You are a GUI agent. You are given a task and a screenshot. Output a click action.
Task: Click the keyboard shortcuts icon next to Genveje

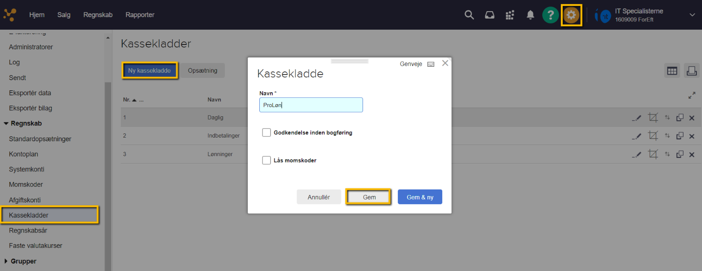click(431, 64)
